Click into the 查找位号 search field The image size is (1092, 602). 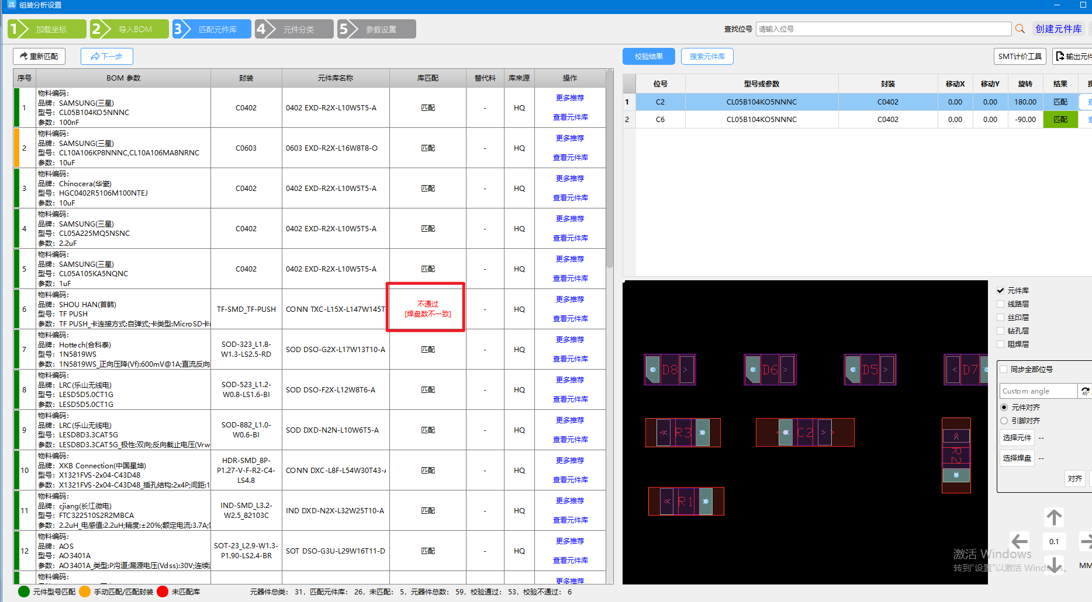point(883,29)
